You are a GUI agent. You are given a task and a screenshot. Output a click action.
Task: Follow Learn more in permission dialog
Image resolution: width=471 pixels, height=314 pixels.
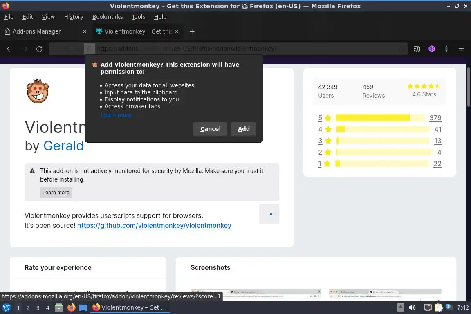tap(116, 115)
